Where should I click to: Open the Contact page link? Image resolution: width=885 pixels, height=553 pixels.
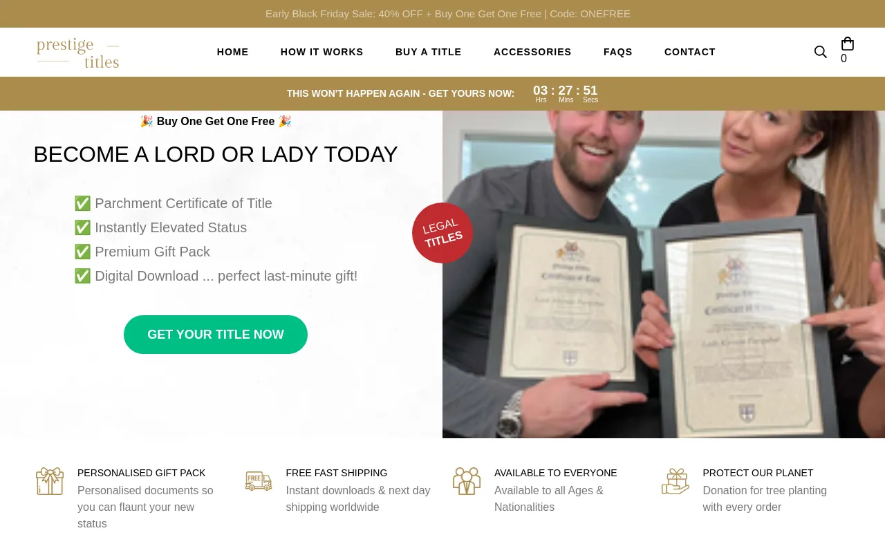690,52
